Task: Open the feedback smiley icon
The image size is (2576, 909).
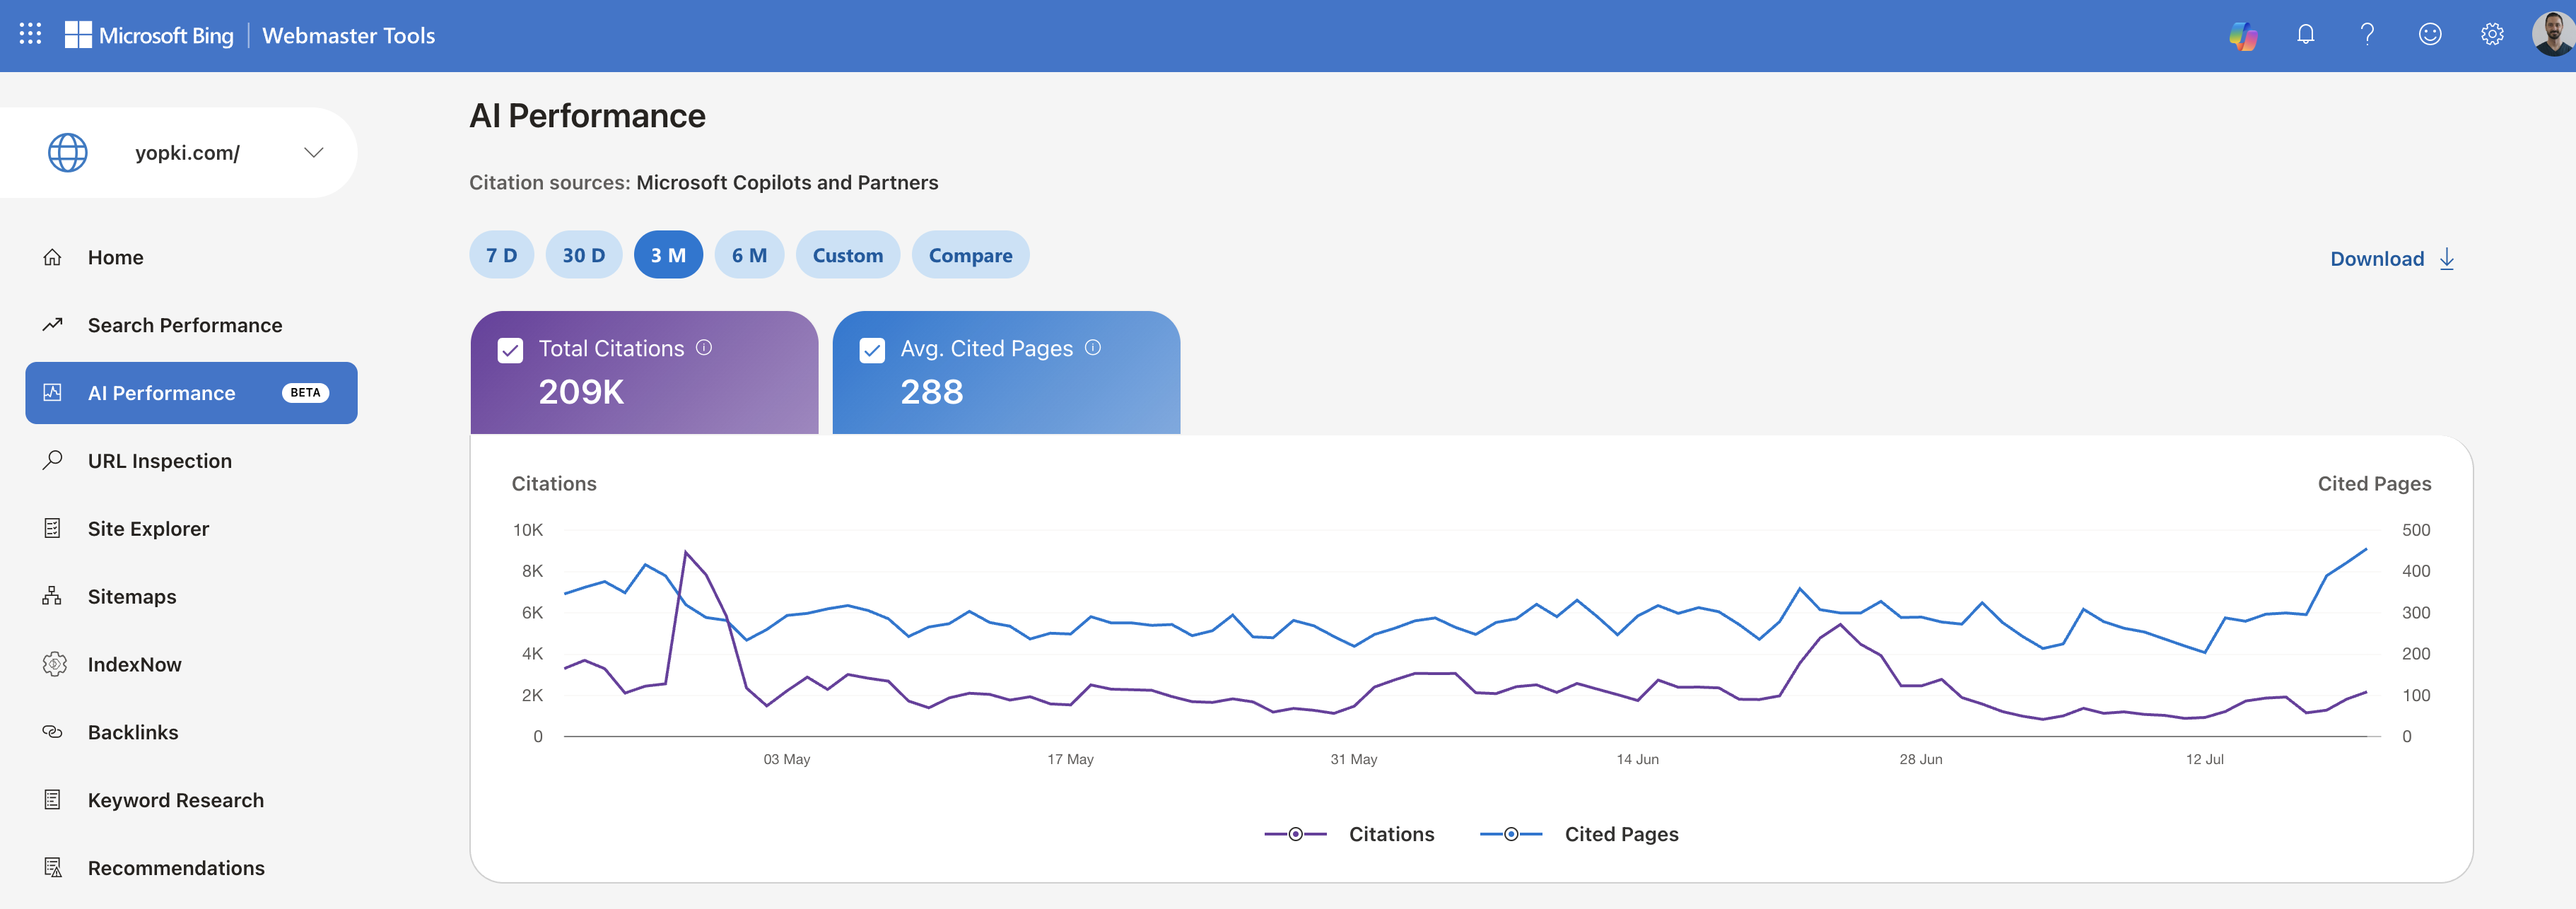Action: click(x=2430, y=35)
